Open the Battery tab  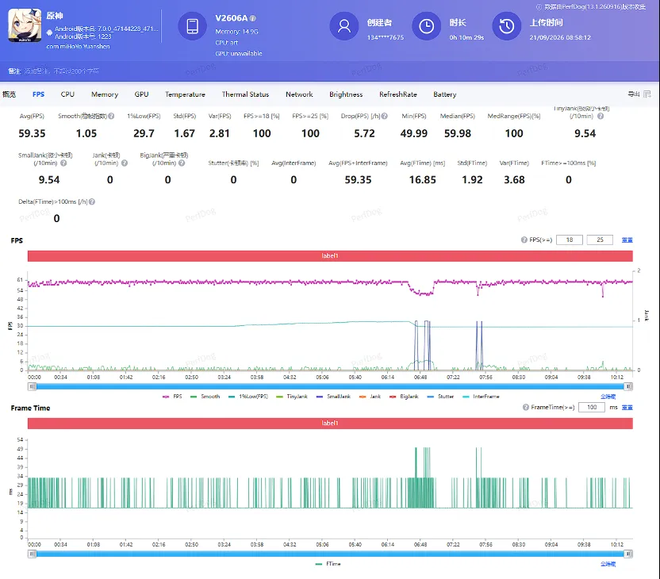[445, 94]
